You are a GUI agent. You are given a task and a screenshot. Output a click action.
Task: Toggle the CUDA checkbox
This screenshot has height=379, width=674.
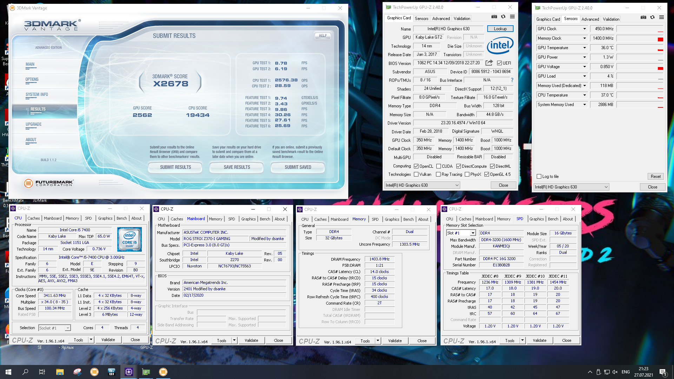pyautogui.click(x=438, y=166)
